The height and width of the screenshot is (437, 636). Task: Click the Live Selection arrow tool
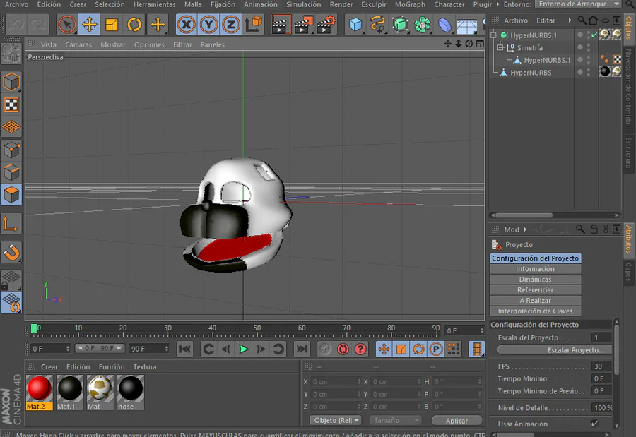click(66, 25)
